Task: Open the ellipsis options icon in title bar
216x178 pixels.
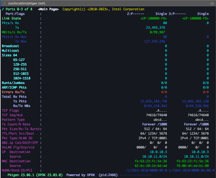Action: click(x=212, y=4)
